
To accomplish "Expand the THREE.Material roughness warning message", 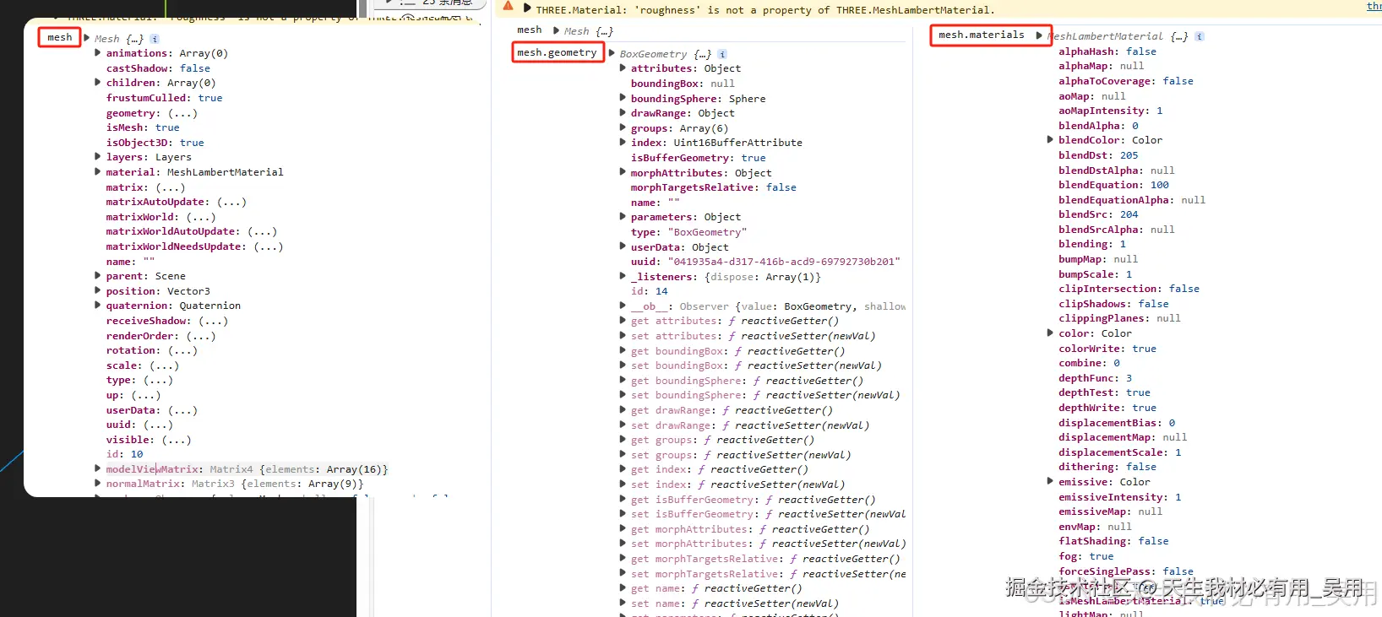I will [x=527, y=9].
